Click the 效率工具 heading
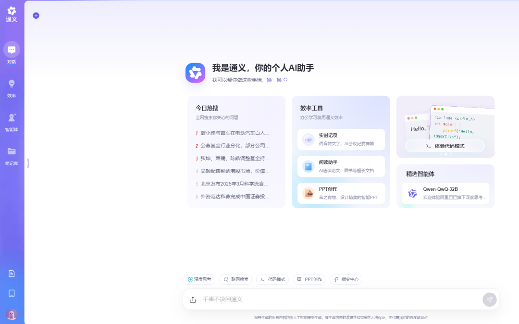 tap(311, 108)
